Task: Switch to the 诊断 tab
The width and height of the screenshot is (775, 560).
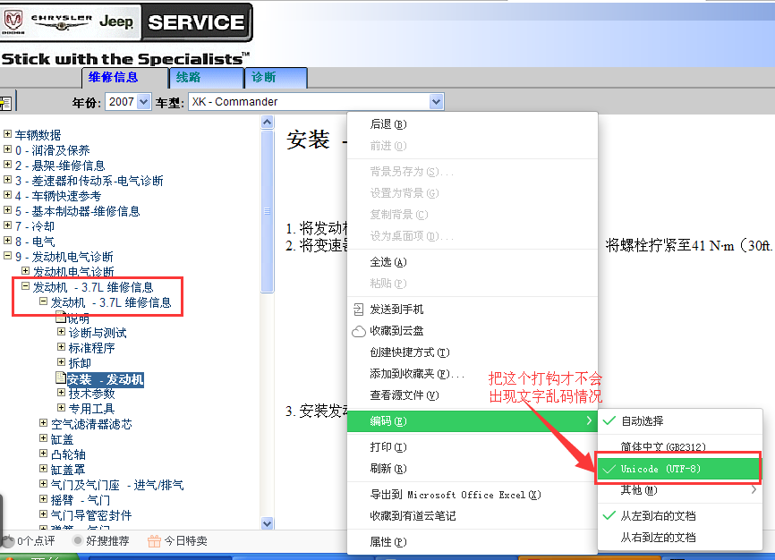Action: (276, 78)
